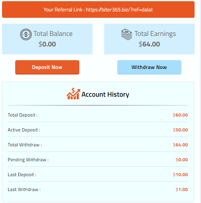Click the Total Earnings money stack icon

click(x=127, y=34)
